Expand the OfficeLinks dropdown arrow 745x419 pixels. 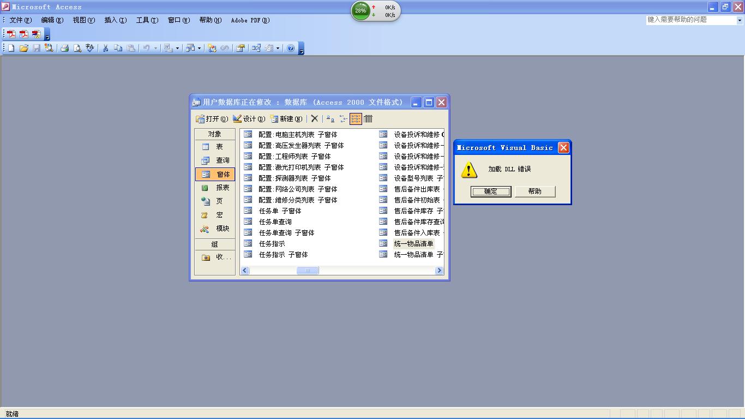(x=177, y=49)
